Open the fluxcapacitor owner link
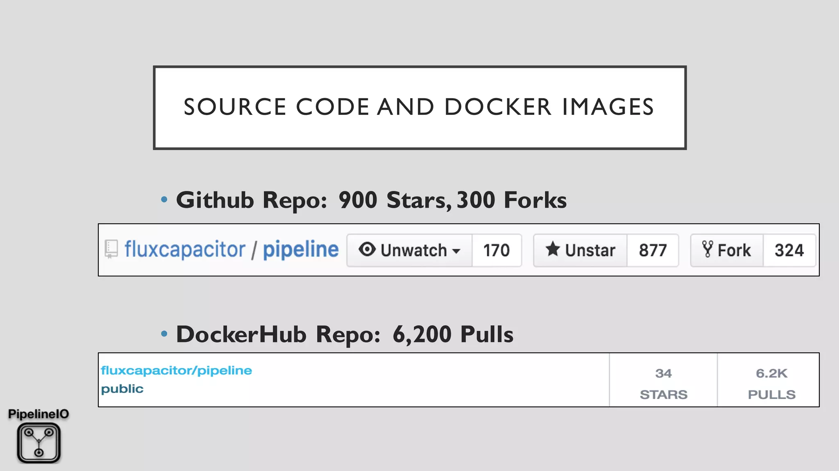 coord(185,249)
